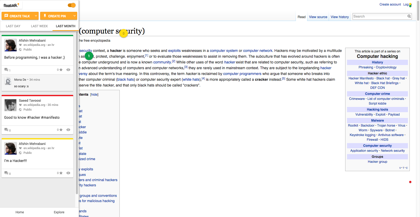Screen dimensions: 420x217
Task: Click the red dot pin on the page's right side
Action: 410,182
